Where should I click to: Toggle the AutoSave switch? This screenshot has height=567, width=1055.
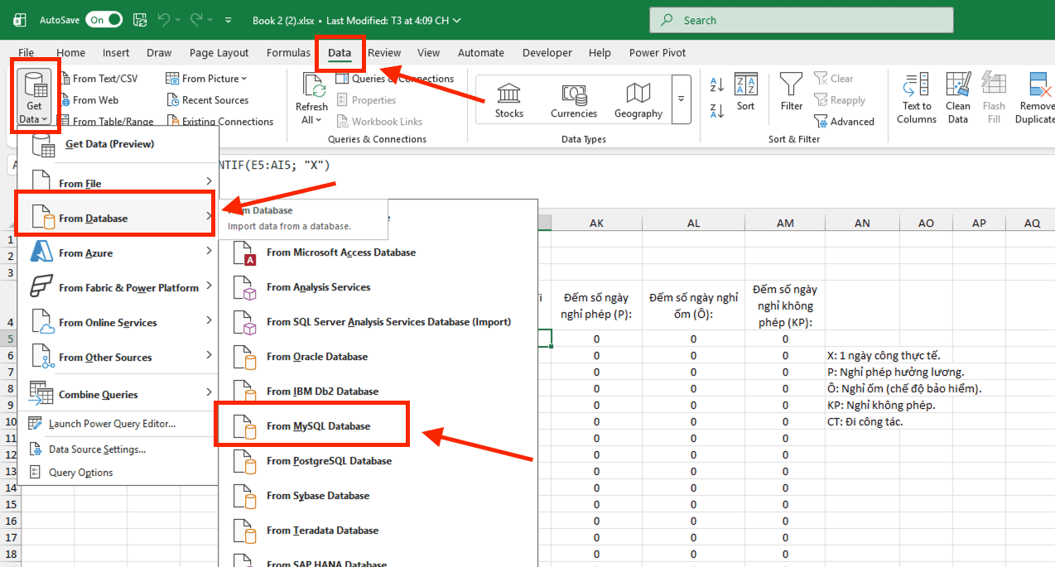[104, 19]
